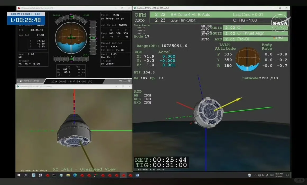Click the PFD keyboard icon beside the gear
307x185 pixels.
click(125, 81)
